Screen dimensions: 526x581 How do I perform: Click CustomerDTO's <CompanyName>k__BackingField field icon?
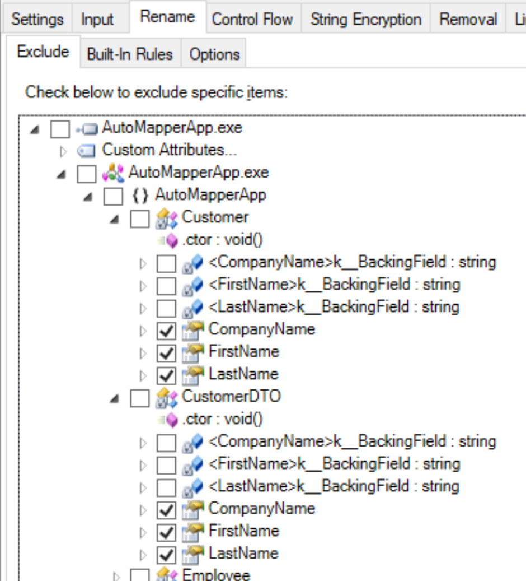point(193,443)
